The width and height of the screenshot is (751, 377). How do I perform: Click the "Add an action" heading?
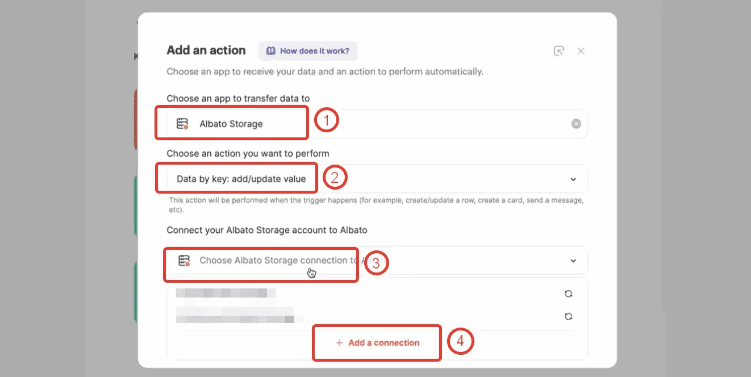point(206,50)
